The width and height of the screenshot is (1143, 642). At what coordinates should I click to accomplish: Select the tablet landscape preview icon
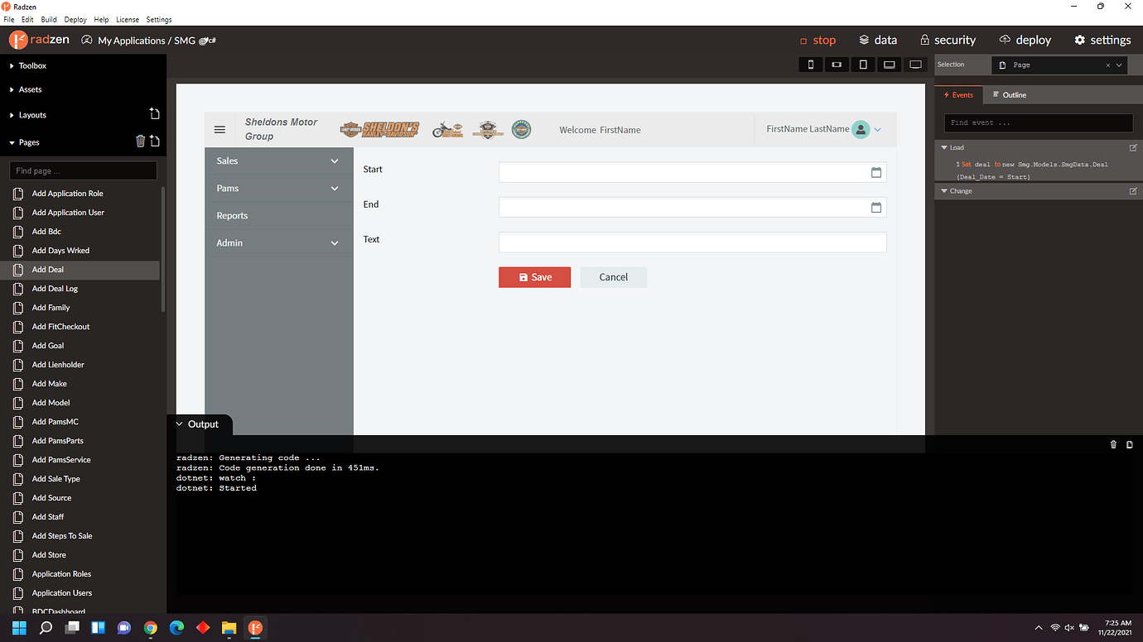(x=837, y=64)
